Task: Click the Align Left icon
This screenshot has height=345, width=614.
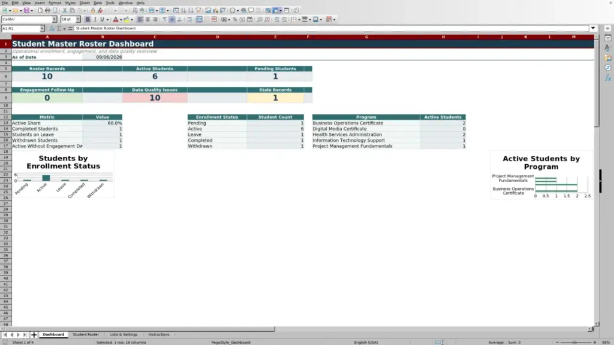Action: pyautogui.click(x=140, y=19)
